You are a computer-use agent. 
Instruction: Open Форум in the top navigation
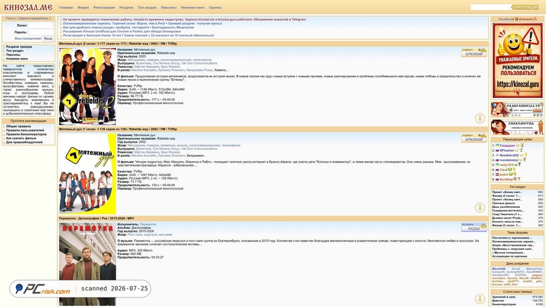point(83,7)
